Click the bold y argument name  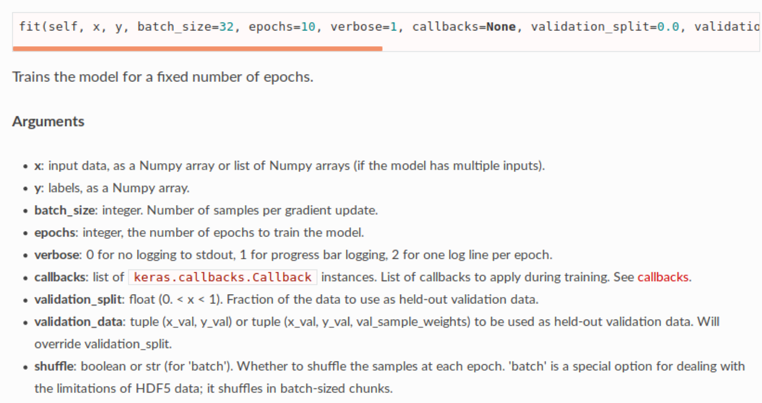click(37, 188)
